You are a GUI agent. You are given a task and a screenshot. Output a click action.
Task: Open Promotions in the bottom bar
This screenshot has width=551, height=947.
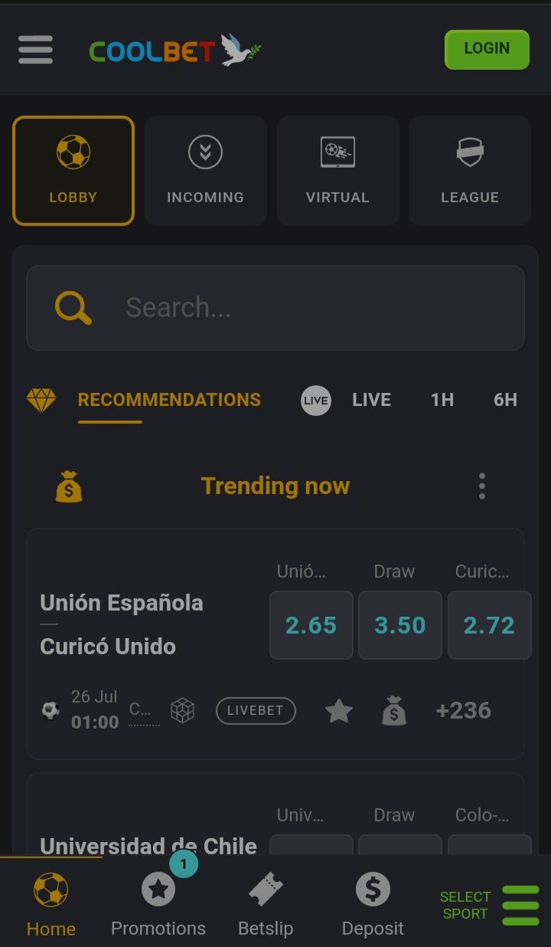[158, 903]
